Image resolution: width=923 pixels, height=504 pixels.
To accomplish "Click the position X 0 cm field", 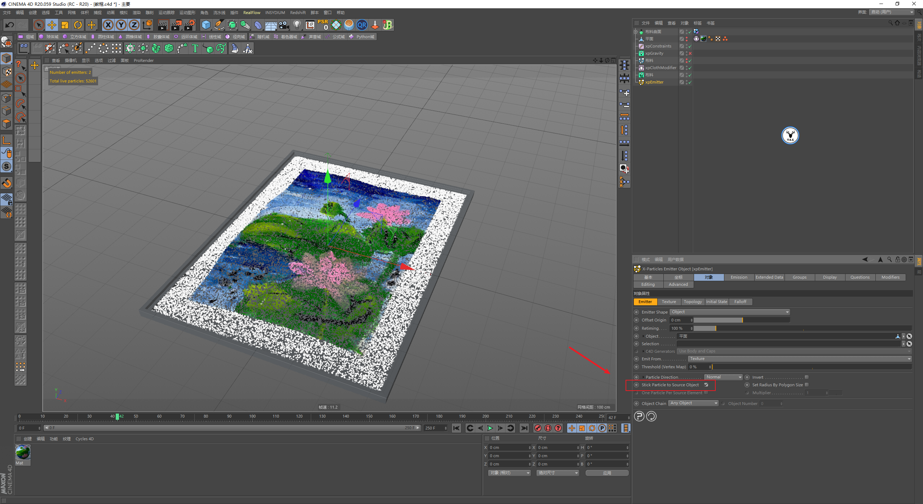I will 510,447.
